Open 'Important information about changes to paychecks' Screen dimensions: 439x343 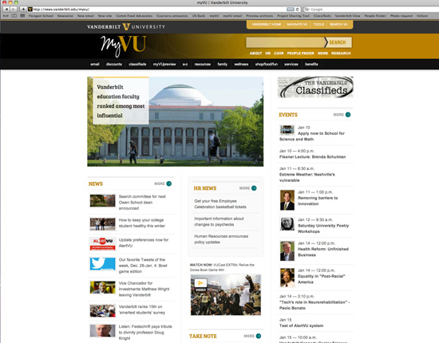pyautogui.click(x=219, y=222)
